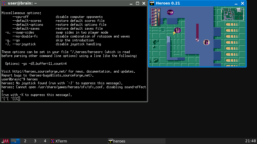The height and width of the screenshot is (144, 257).
Task: Open the JWM start menu icon
Action: pos(5,141)
